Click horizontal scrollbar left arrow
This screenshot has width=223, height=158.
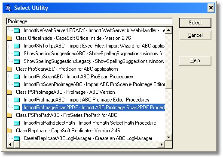pos(10,144)
